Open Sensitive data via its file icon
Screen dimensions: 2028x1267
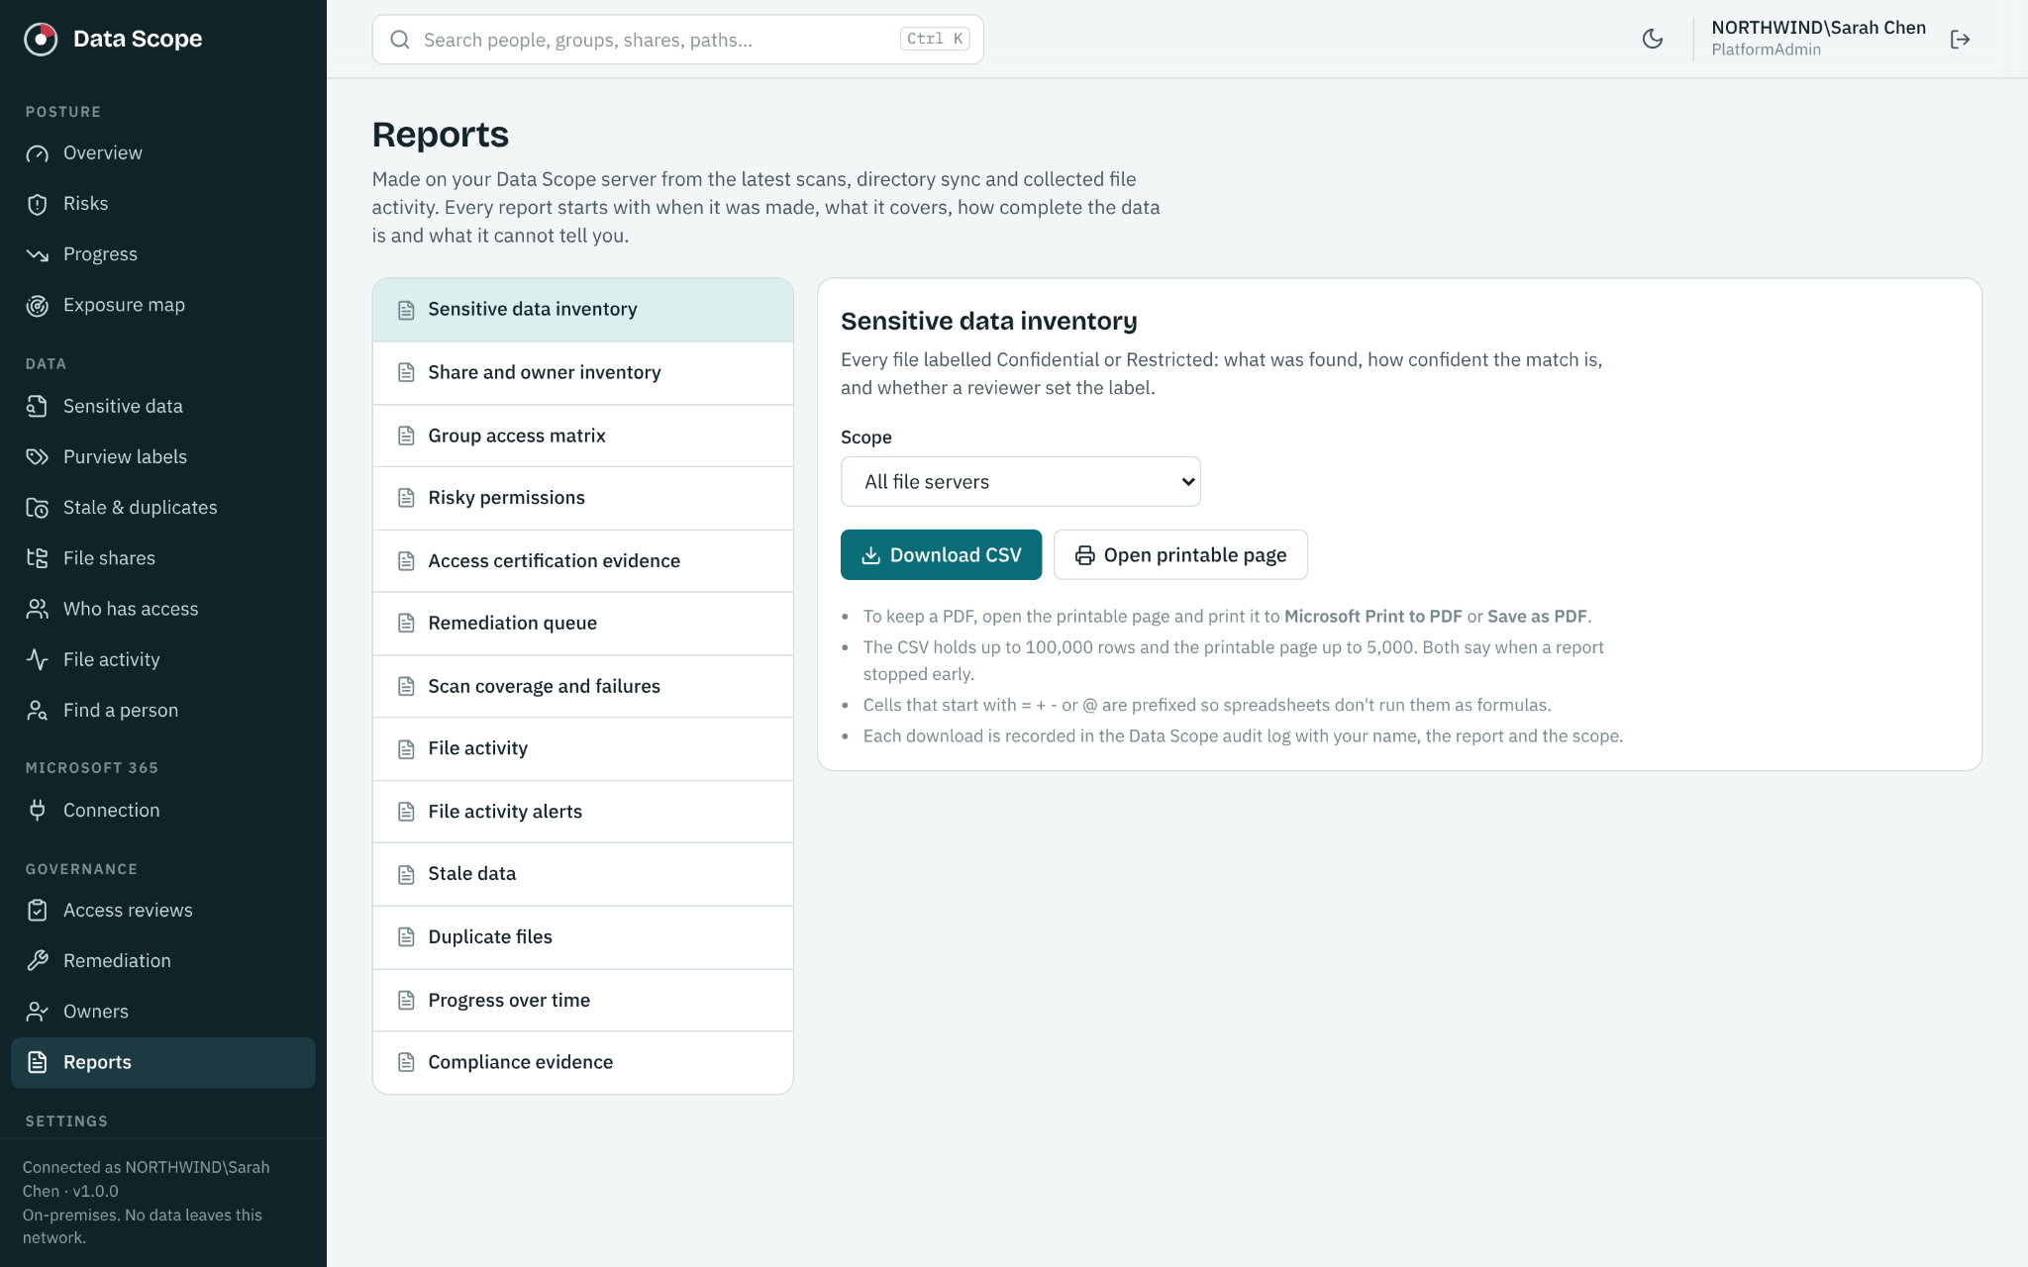[x=38, y=406]
